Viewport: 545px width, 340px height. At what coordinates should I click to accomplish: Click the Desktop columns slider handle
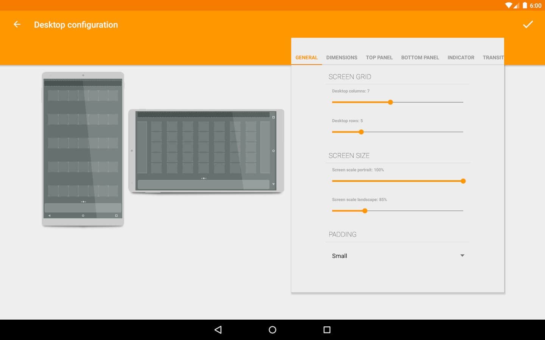click(390, 102)
